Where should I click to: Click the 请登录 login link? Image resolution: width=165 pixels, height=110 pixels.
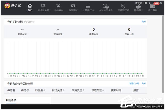coord(139,3)
